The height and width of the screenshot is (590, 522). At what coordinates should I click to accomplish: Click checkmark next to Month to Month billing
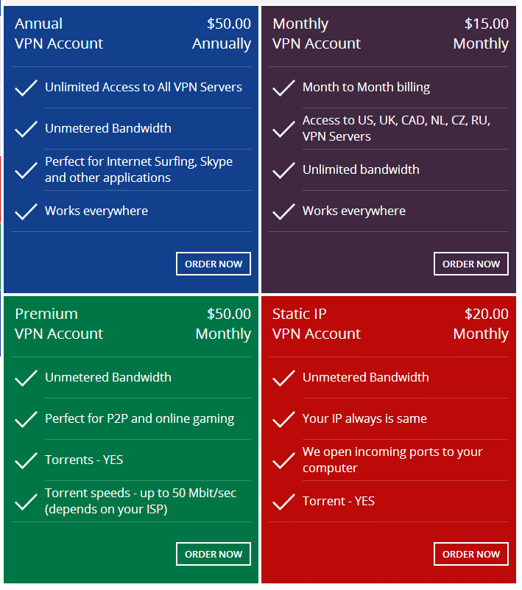[283, 88]
